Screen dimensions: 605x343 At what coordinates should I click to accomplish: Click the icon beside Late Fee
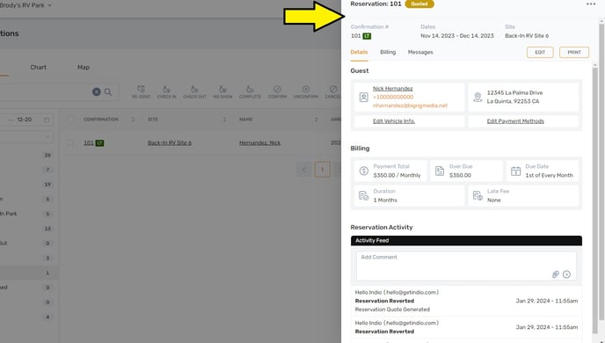point(477,195)
